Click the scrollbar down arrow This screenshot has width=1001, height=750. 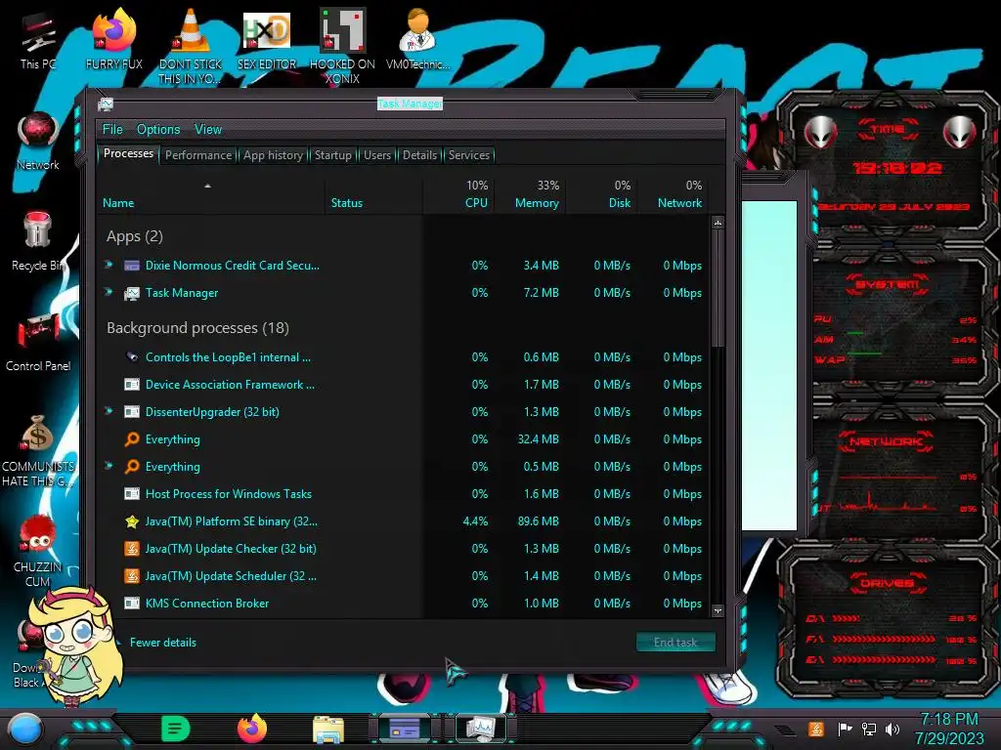click(718, 610)
